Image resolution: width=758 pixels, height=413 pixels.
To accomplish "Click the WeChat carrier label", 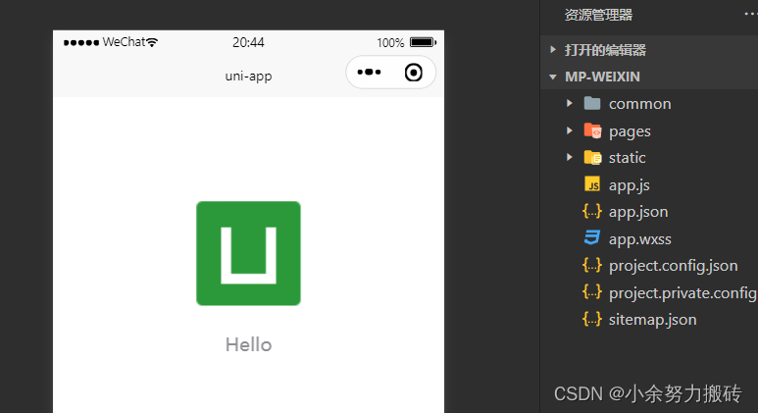I will [x=124, y=42].
